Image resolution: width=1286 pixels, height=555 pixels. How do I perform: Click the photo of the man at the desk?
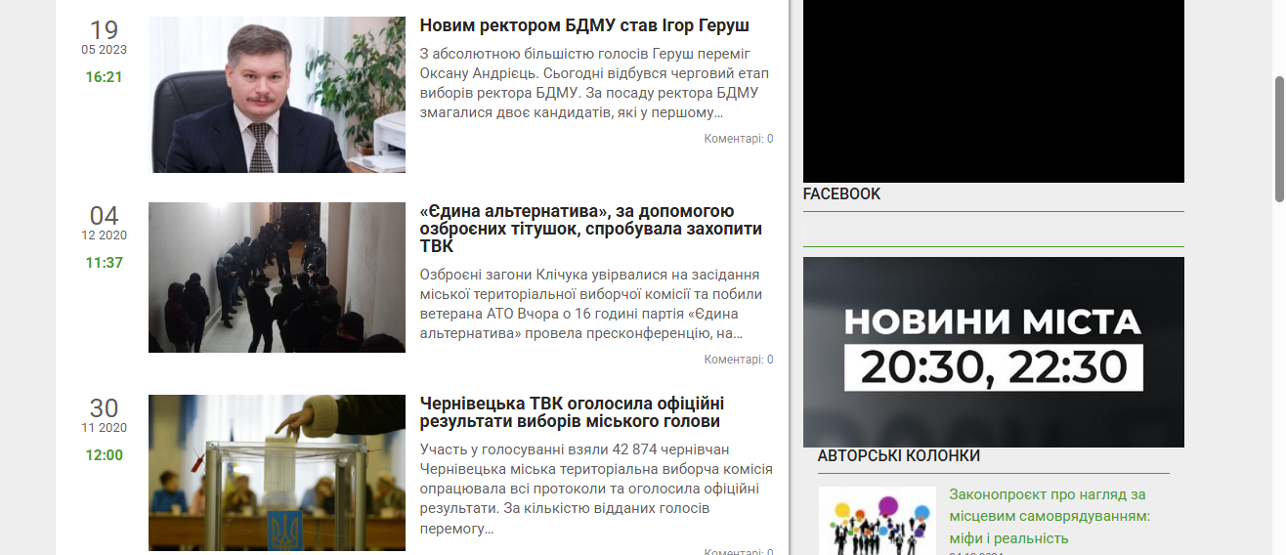point(277,95)
